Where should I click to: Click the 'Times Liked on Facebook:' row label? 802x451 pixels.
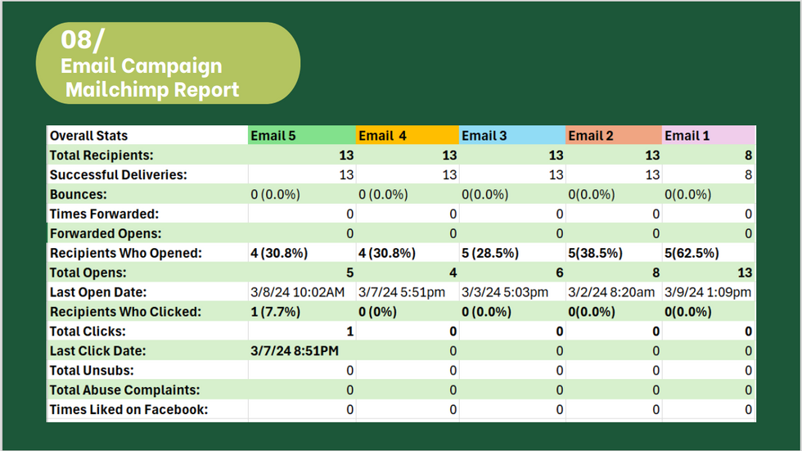(x=129, y=409)
